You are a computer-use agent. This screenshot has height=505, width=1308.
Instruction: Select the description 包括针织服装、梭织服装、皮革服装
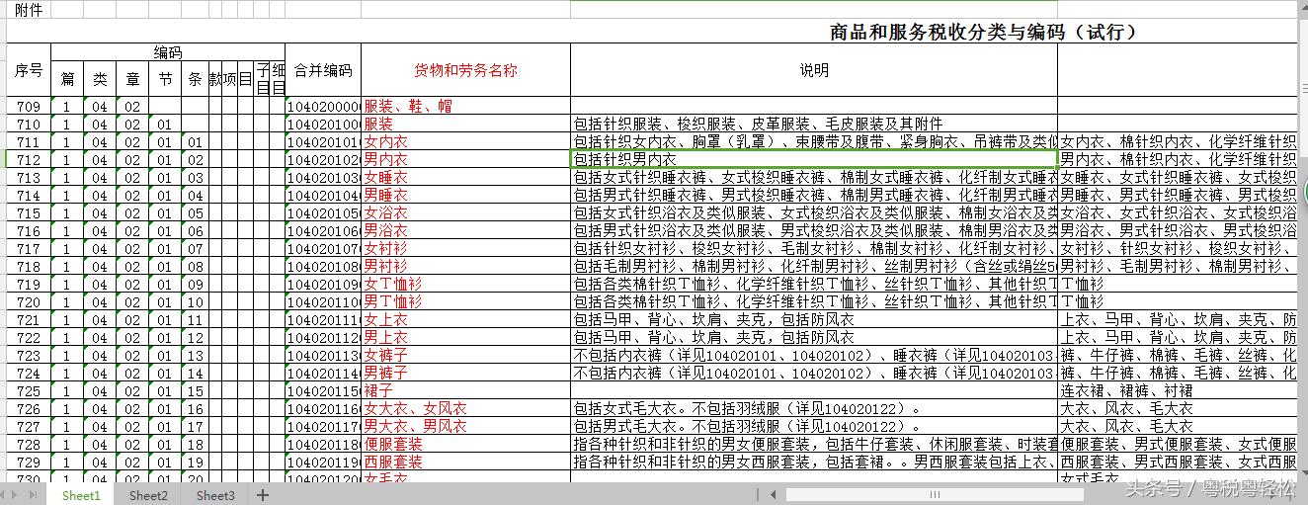[814, 124]
